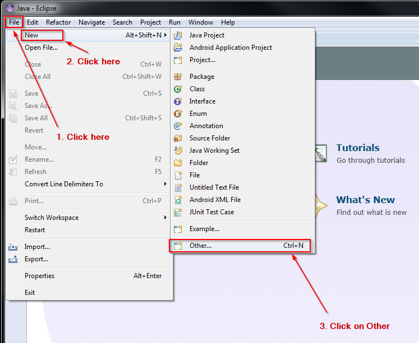Click the purple Interface icon
The image size is (419, 343).
tap(178, 101)
